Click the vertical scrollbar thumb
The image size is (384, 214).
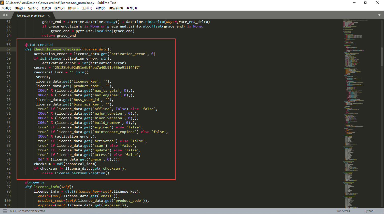[x=382, y=57]
